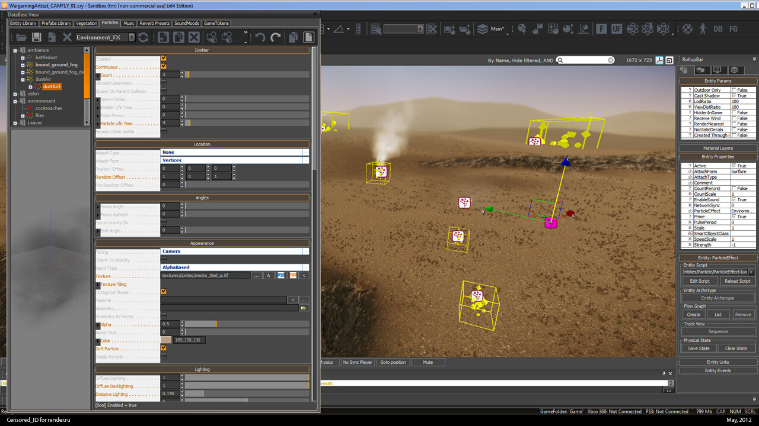Uncheck the Octagonal Shape checkbox
The width and height of the screenshot is (759, 426).
(164, 291)
